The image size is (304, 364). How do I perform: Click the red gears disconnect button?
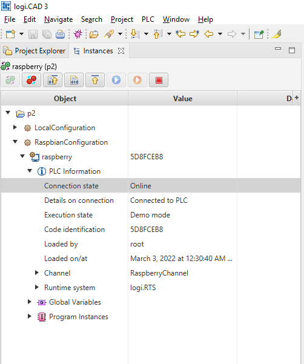click(x=31, y=80)
